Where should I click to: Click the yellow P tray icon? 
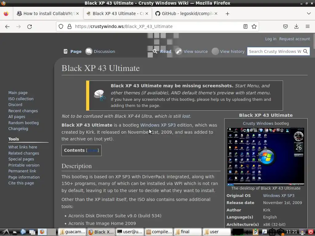[x=256, y=232]
